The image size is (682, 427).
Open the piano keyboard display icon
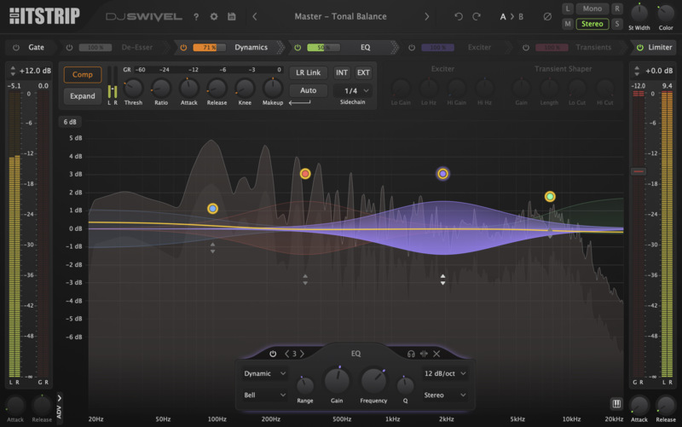pos(616,403)
